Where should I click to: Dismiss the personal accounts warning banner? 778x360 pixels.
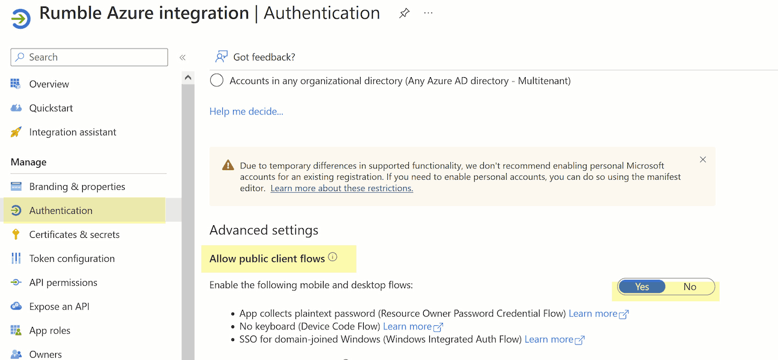[x=703, y=159]
